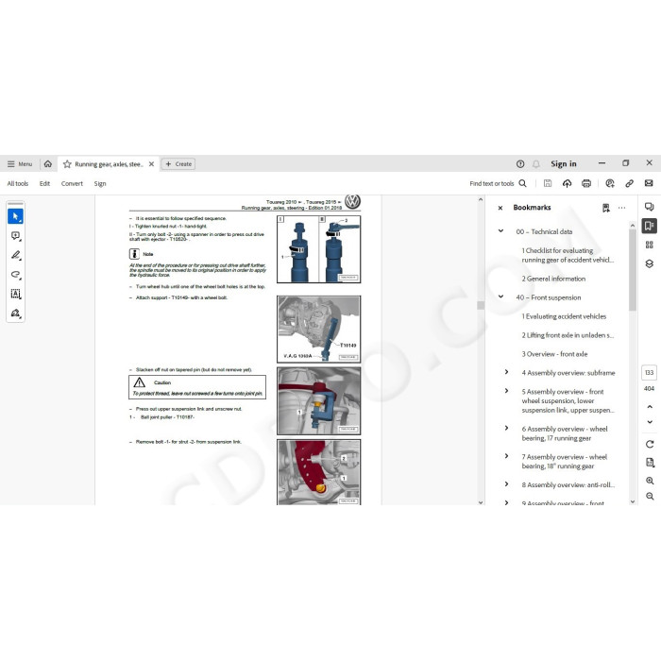Open the Sign menu
This screenshot has height=661, width=661.
[100, 183]
